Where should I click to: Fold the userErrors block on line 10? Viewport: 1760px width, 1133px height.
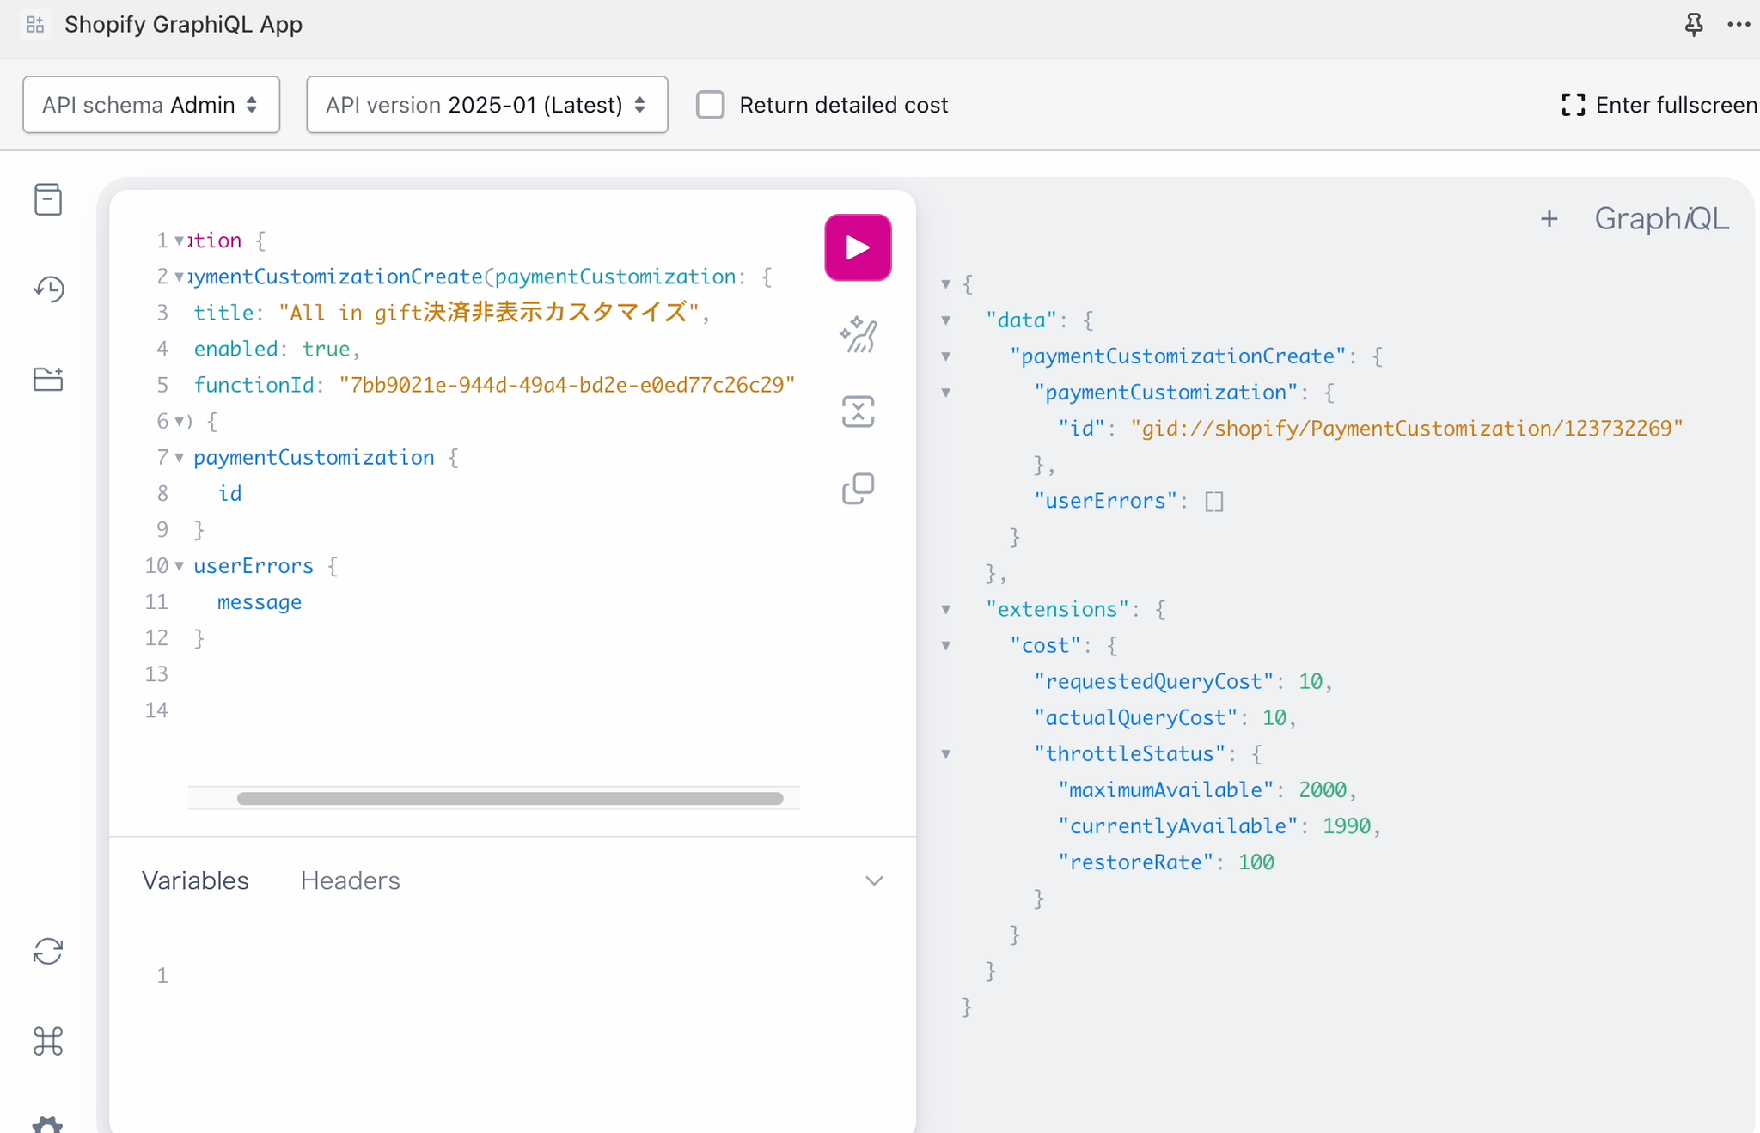tap(179, 566)
